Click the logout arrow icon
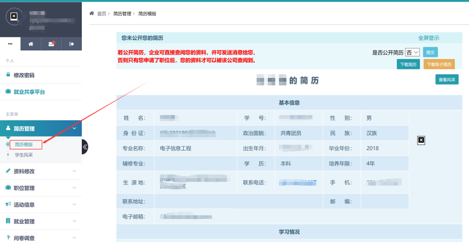 (71, 44)
